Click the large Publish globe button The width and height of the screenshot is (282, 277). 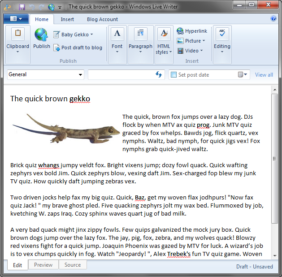click(42, 38)
